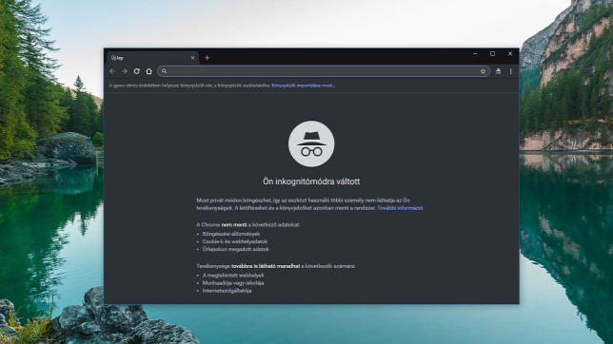Maximize the Chrome window
613x344 pixels.
tap(493, 54)
